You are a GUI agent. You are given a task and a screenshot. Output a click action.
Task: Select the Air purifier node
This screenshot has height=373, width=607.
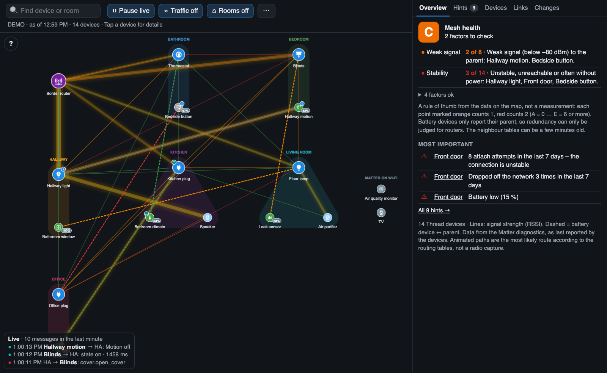(x=327, y=218)
